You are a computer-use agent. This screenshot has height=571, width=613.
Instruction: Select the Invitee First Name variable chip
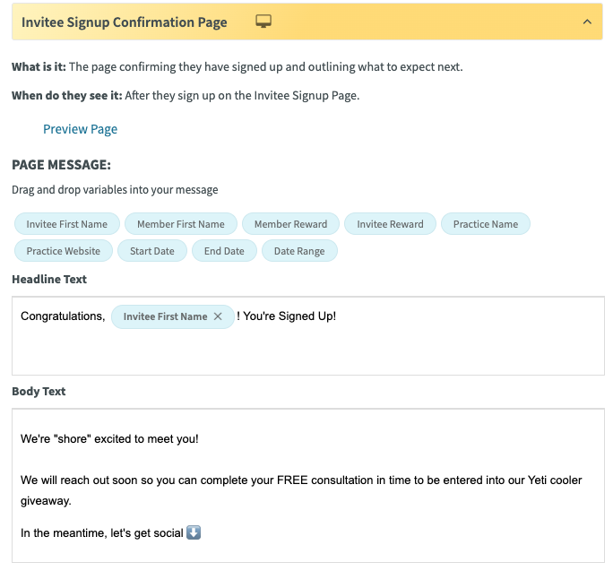coord(67,224)
